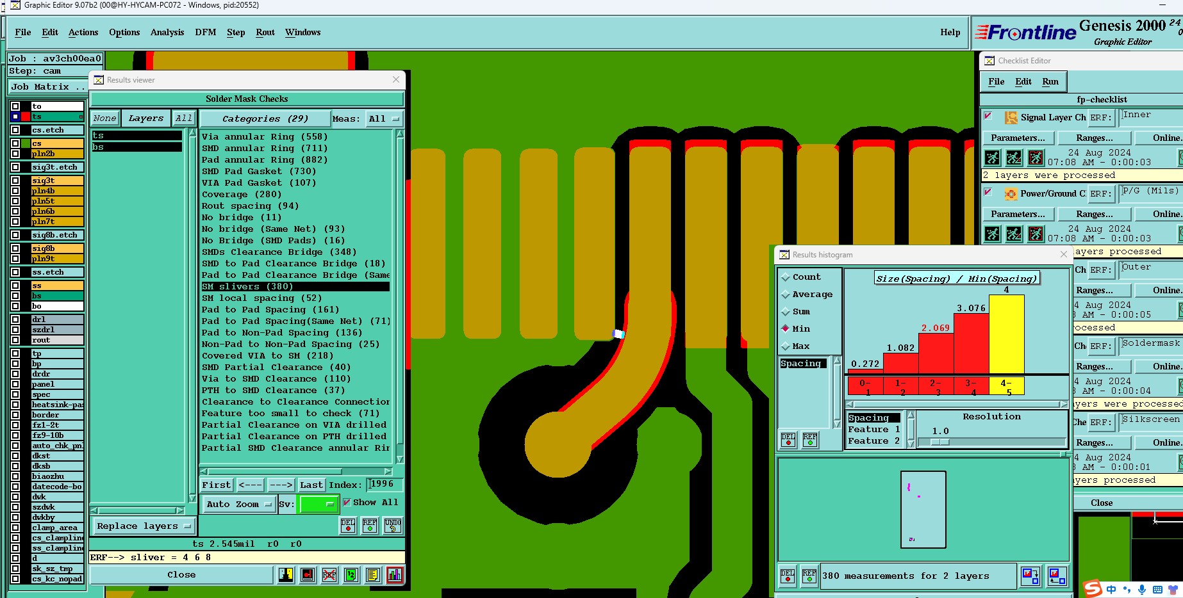The width and height of the screenshot is (1183, 598).
Task: Click the first run icon under Power/Ground check
Action: pos(992,234)
